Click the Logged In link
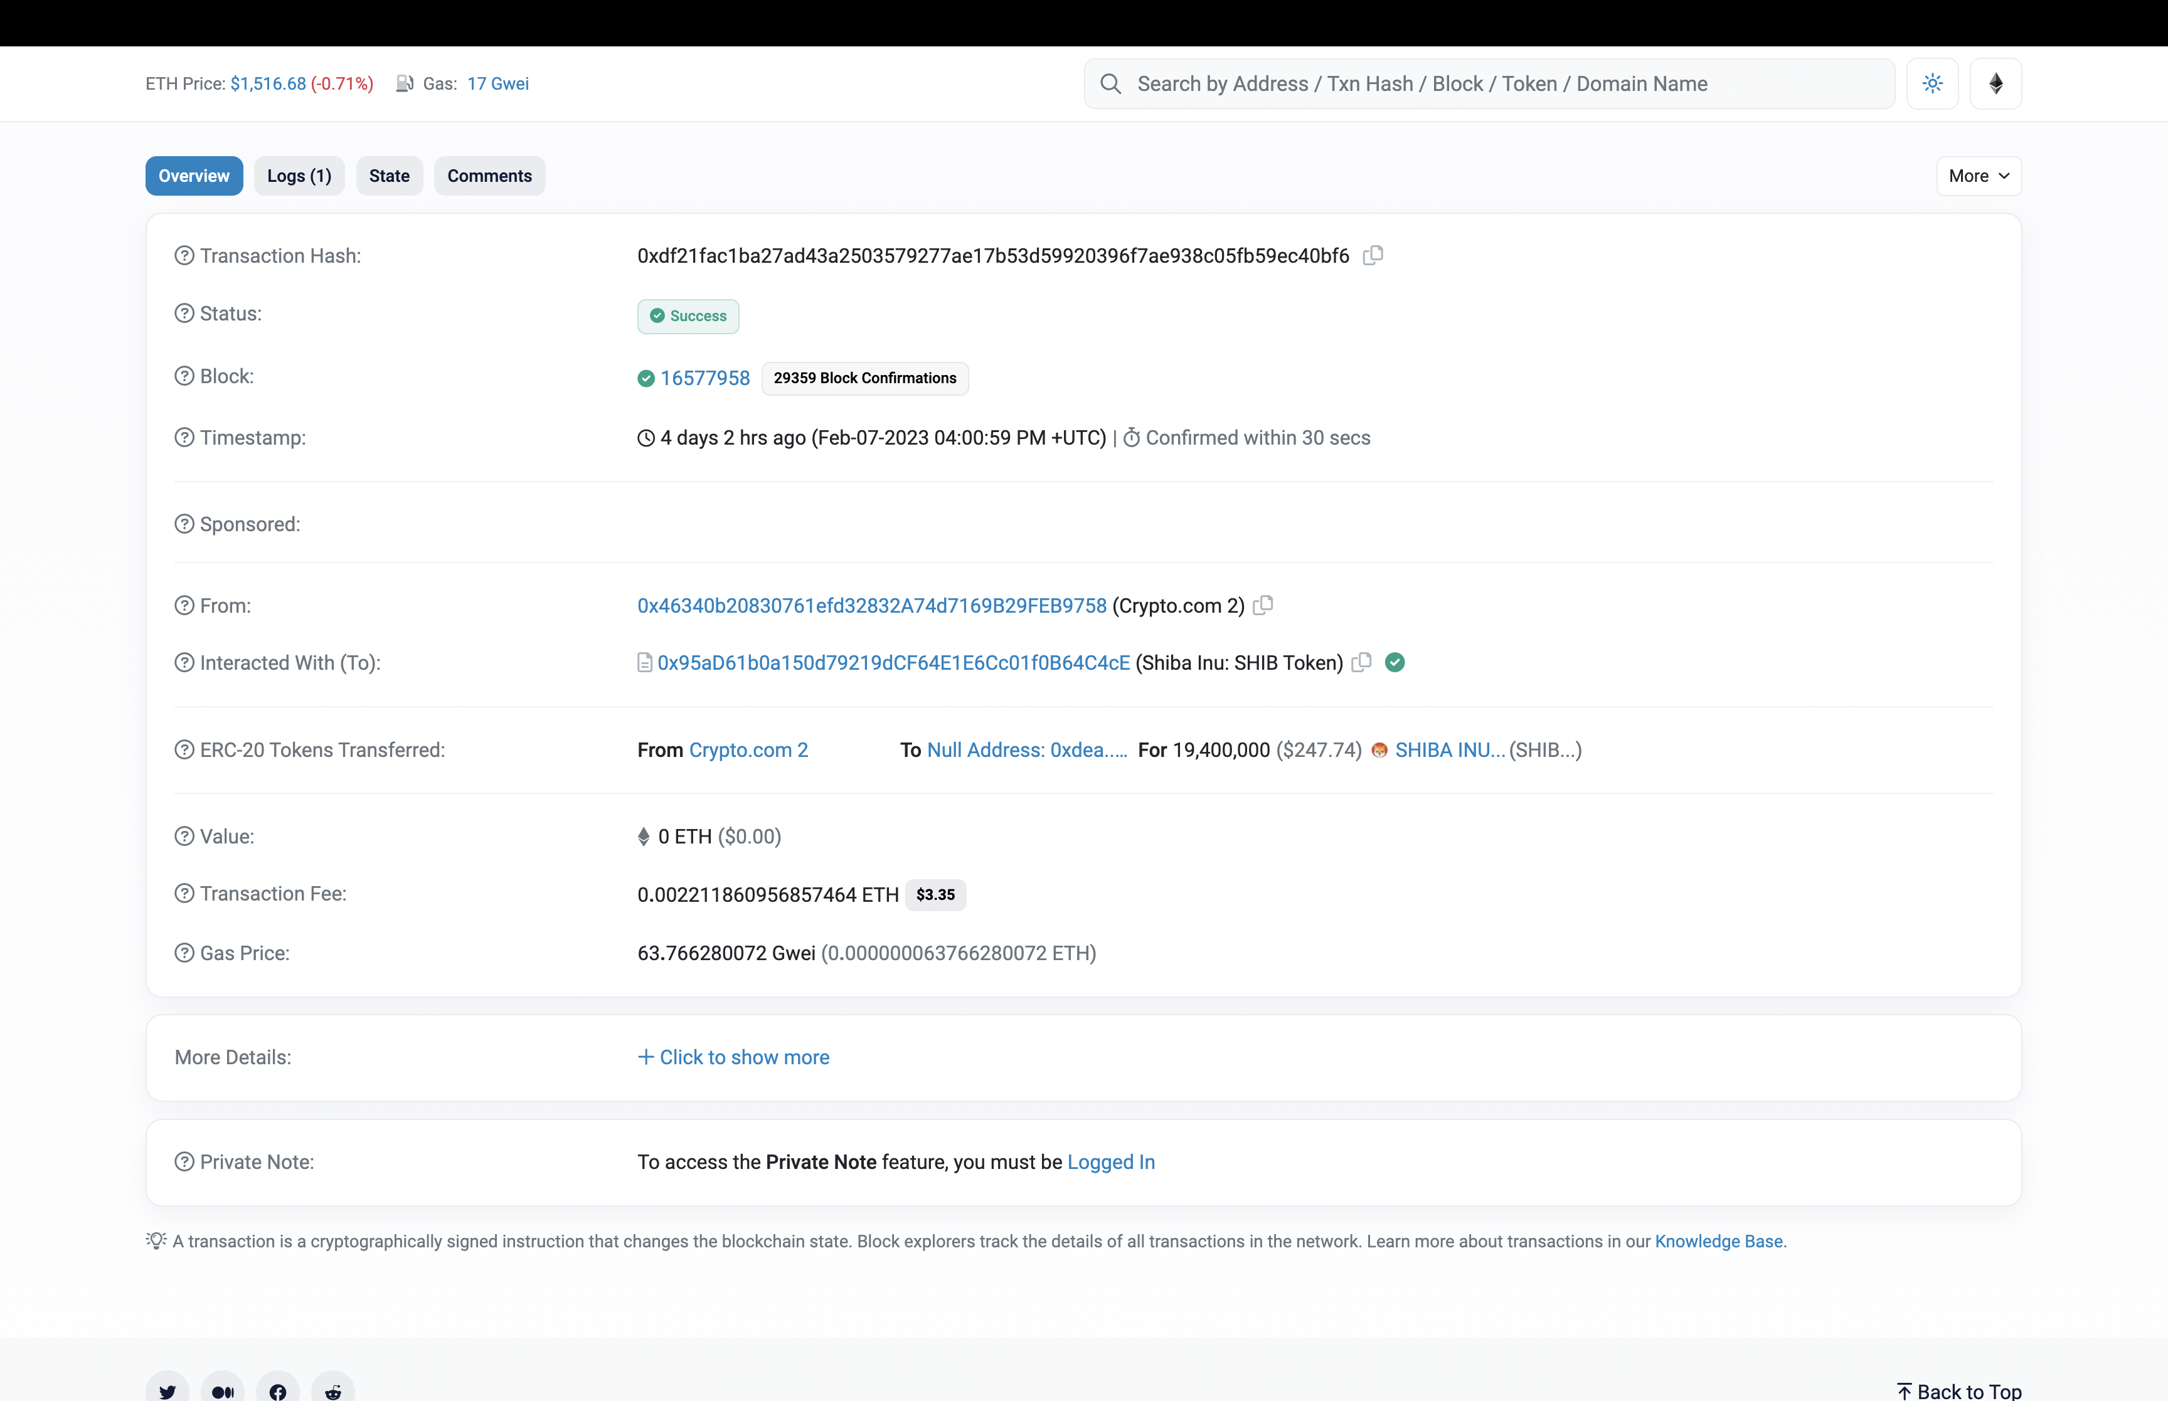 coord(1110,1163)
